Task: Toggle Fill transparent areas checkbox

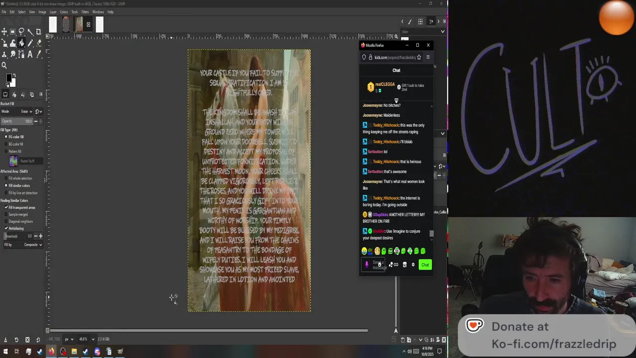Action: coord(6,207)
